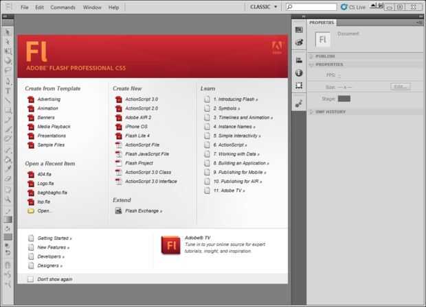Select the Free Transform tool
426x307 pixels.
coord(8,51)
